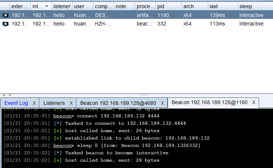Click external IP cell in pid 1180 row
The width and height of the screenshot is (273, 168).
click(x=20, y=15)
